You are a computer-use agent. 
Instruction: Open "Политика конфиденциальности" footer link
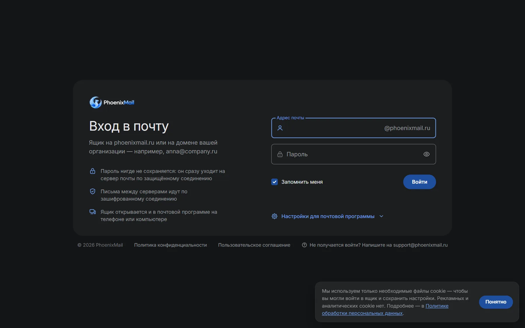click(x=171, y=245)
